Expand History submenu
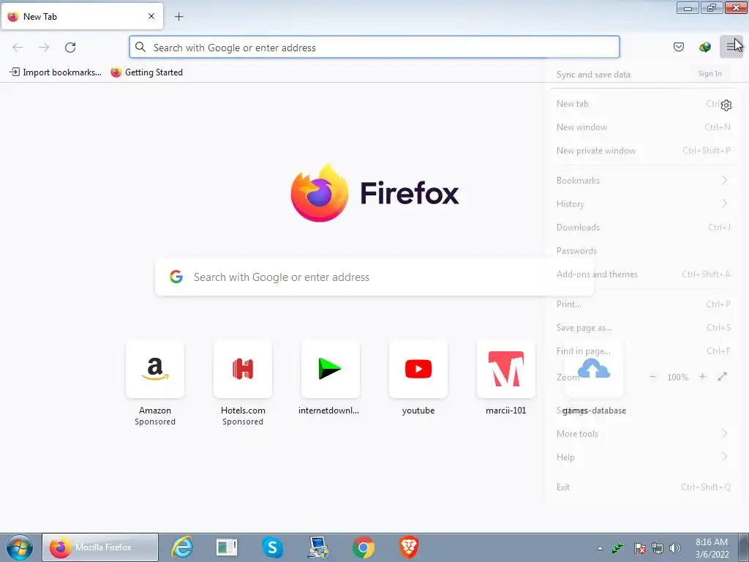This screenshot has height=562, width=749. click(643, 204)
